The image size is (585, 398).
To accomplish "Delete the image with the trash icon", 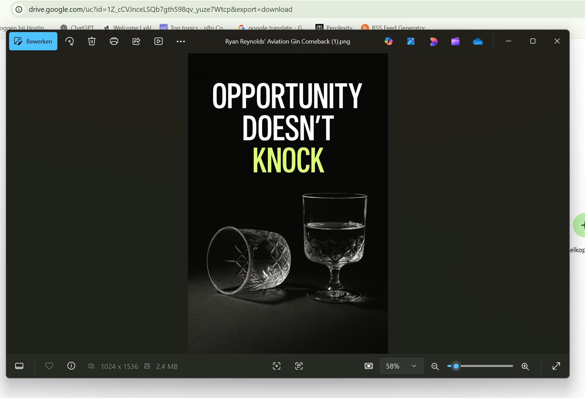I will (92, 41).
